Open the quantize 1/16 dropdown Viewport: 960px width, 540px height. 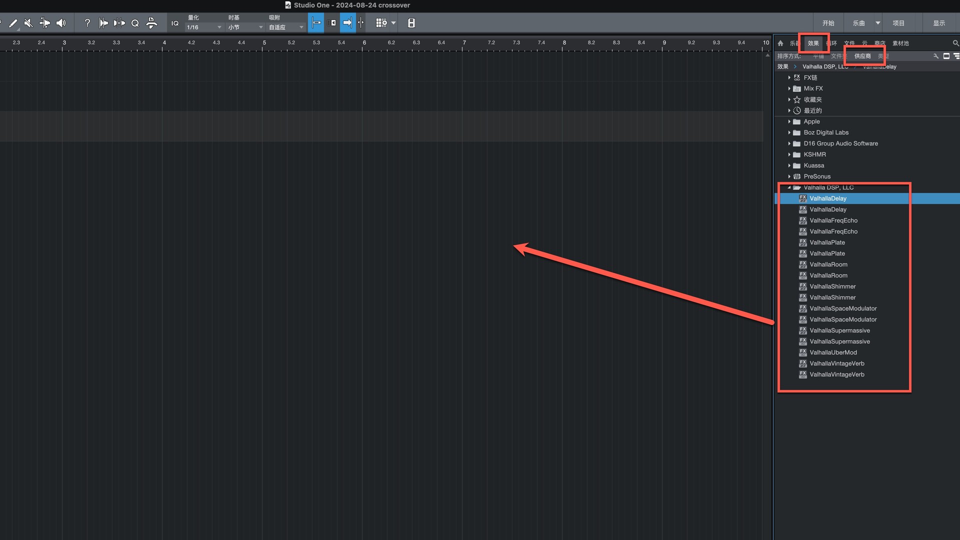coord(204,27)
